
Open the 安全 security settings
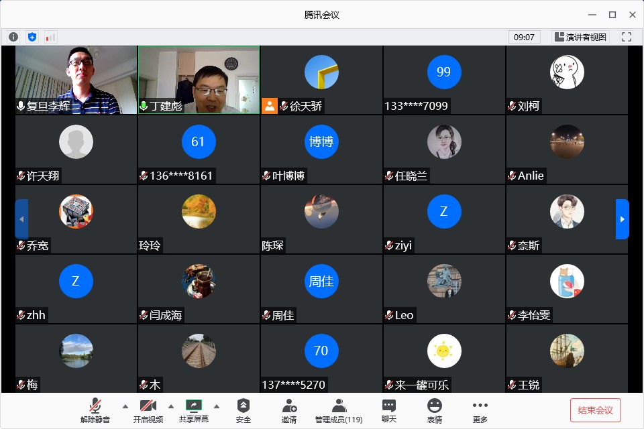tap(243, 410)
